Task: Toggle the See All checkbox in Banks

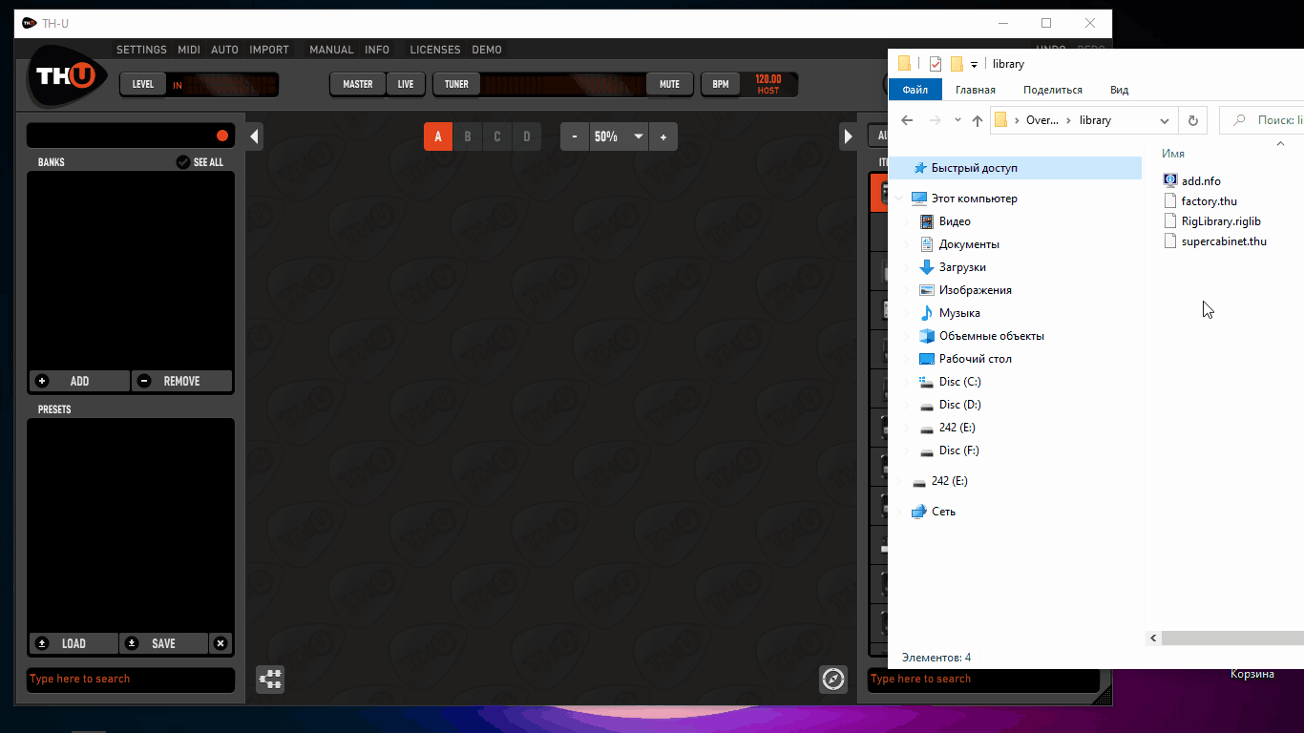Action: [x=183, y=162]
